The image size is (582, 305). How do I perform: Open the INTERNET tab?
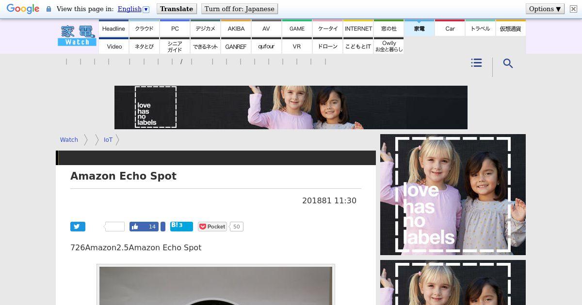tap(358, 28)
